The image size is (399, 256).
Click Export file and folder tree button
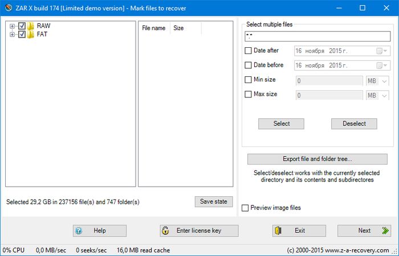(x=317, y=159)
